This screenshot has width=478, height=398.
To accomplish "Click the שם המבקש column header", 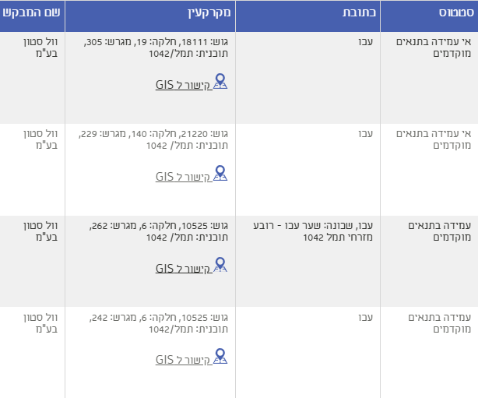I will click(31, 14).
